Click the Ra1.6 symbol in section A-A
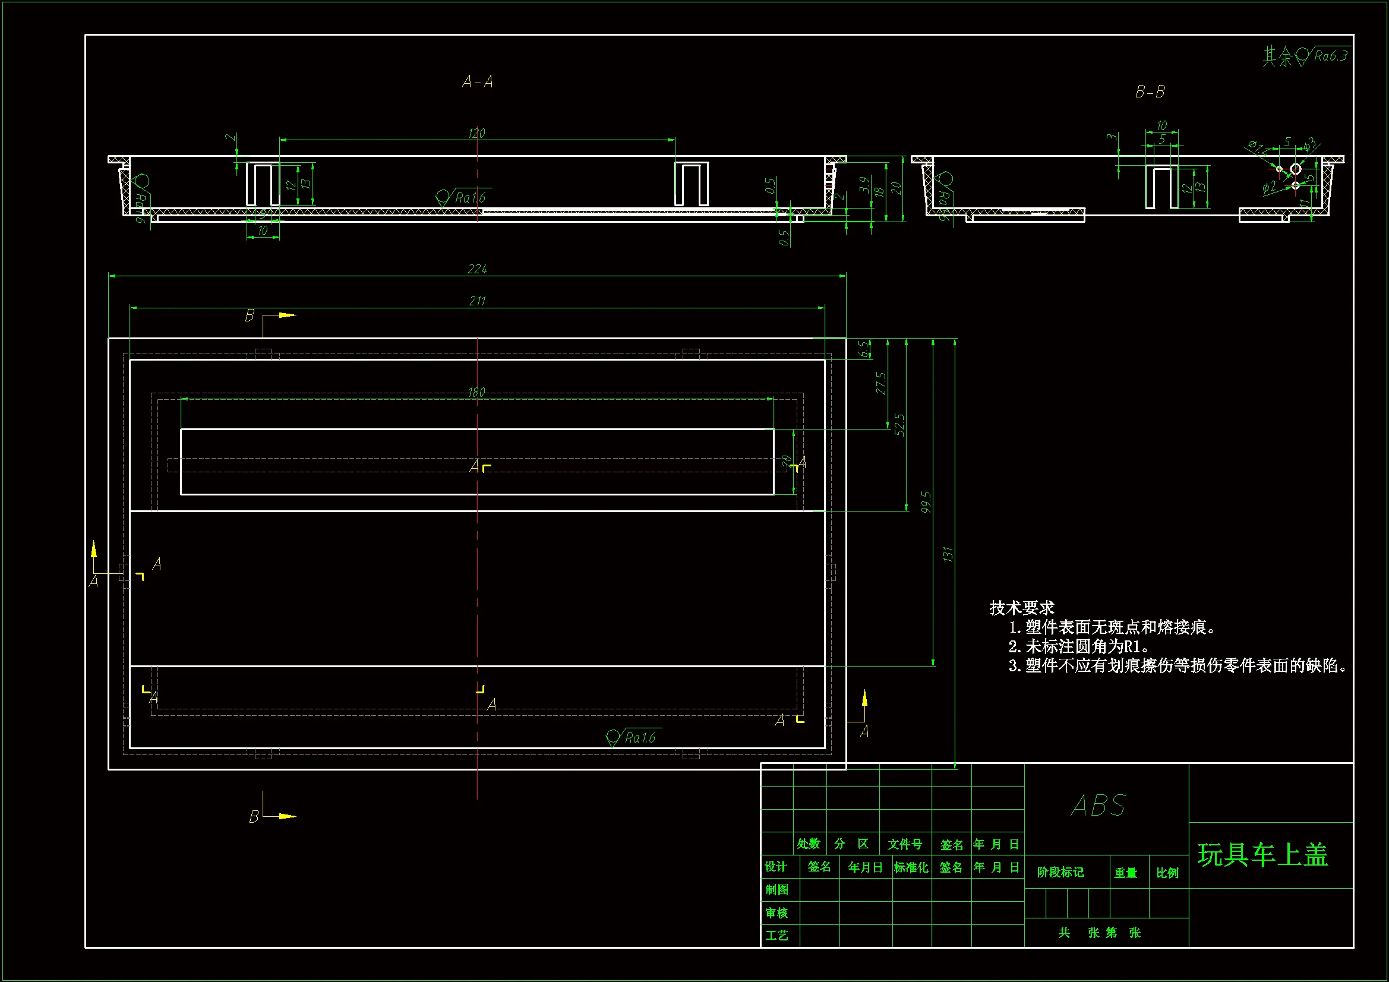 [x=462, y=197]
